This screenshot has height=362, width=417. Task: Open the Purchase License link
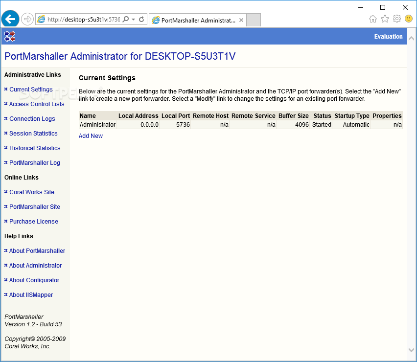tap(33, 222)
